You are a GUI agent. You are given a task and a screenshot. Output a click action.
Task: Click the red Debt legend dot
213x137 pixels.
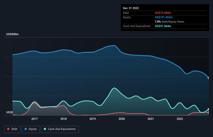click(8, 129)
